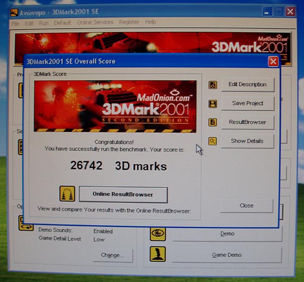304x282 pixels.
Task: Click the Game Demo joystick icon
Action: coord(158,254)
